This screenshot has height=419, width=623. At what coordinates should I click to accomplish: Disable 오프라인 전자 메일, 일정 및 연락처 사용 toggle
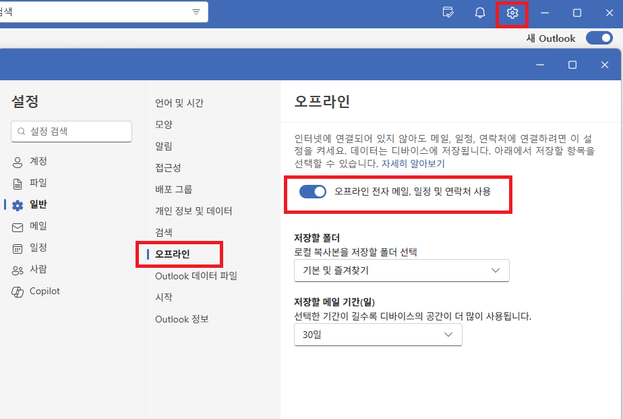312,191
